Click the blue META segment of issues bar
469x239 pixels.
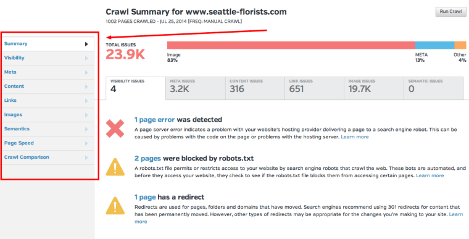pos(434,45)
